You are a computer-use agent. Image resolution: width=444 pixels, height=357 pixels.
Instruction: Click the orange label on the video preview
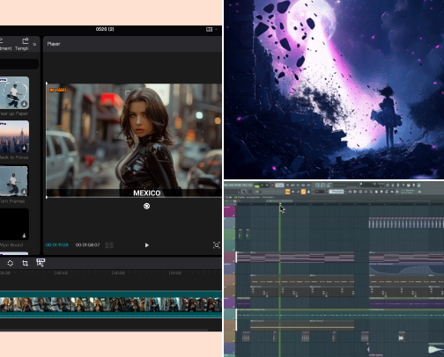(58, 90)
